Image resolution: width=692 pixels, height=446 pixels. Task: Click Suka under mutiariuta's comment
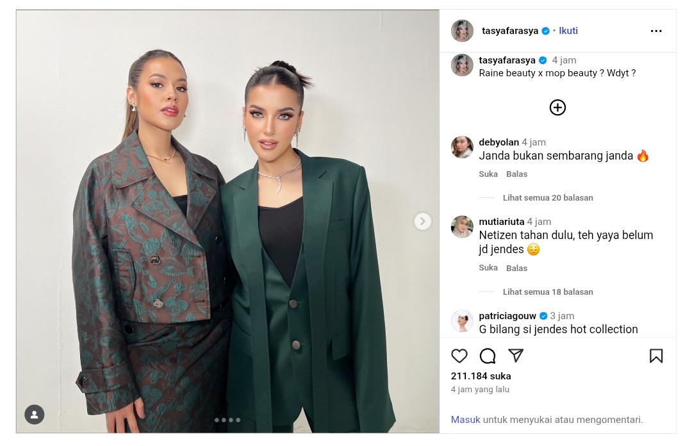point(488,268)
